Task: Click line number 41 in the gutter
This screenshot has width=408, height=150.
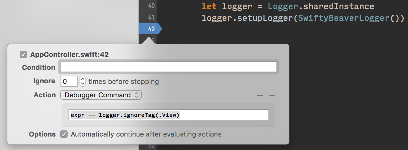Action: [x=151, y=17]
